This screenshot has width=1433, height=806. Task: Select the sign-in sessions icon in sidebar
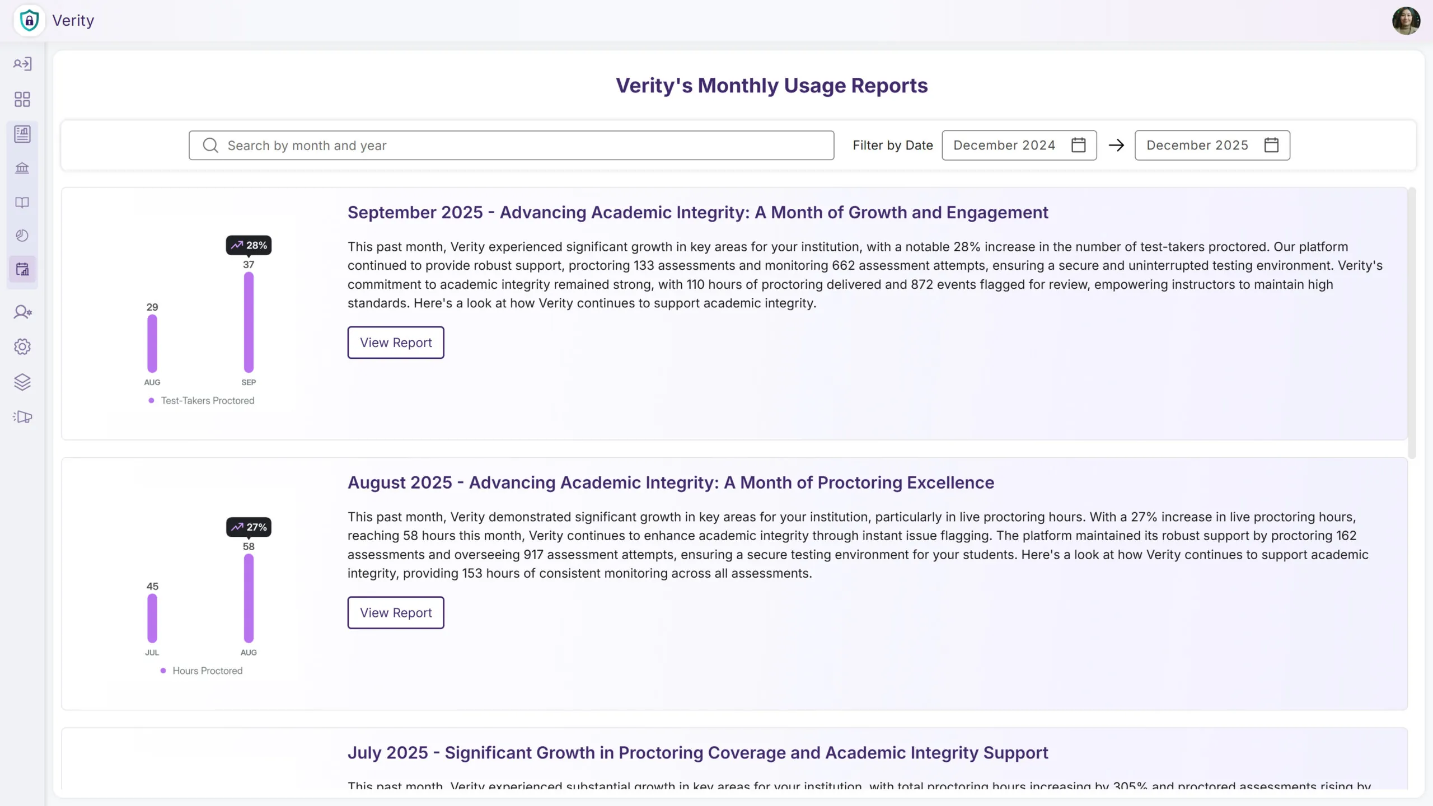[x=22, y=64]
